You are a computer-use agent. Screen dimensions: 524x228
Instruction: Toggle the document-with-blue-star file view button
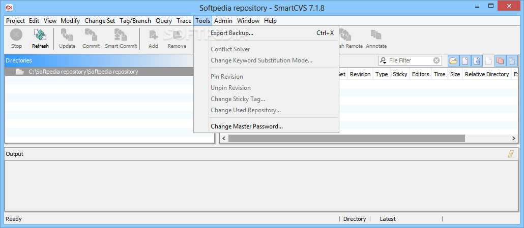477,60
